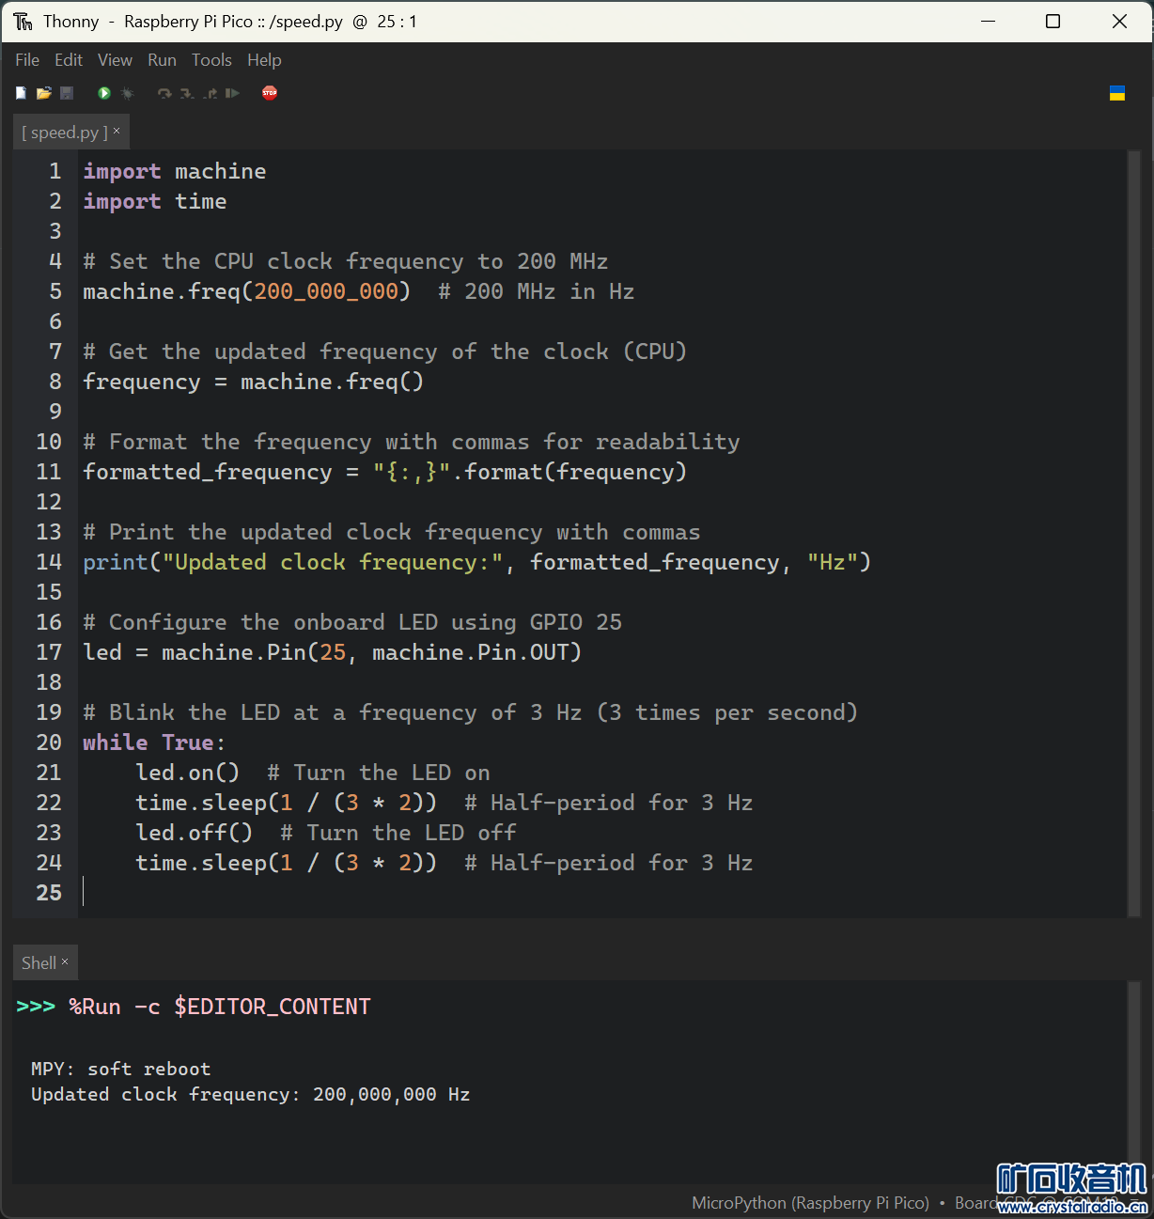Open the Tools menu
Image resolution: width=1154 pixels, height=1219 pixels.
[211, 60]
